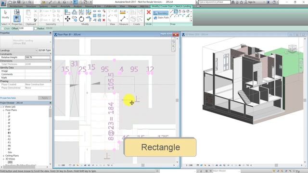This screenshot has width=308, height=173.
Task: Click the Stairs Path button
Action: click(161, 18)
